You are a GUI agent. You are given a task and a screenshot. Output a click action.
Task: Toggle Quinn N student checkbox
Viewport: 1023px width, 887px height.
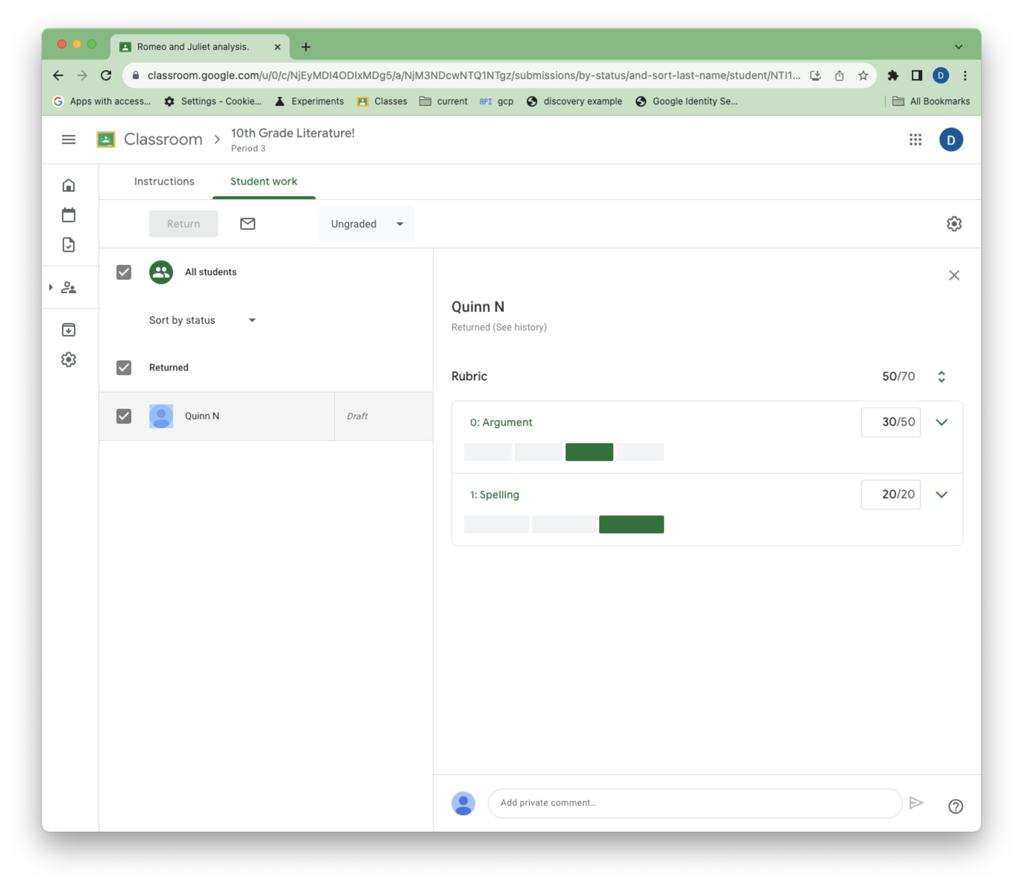123,416
